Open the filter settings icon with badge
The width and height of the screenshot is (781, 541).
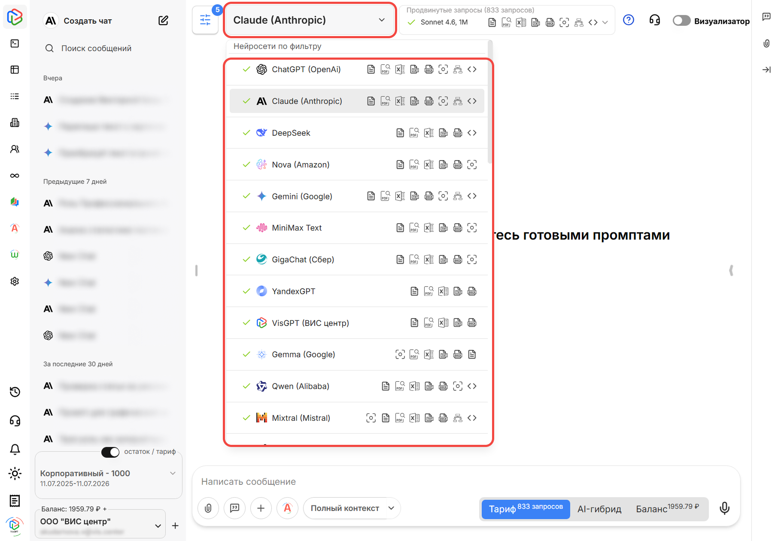point(205,20)
